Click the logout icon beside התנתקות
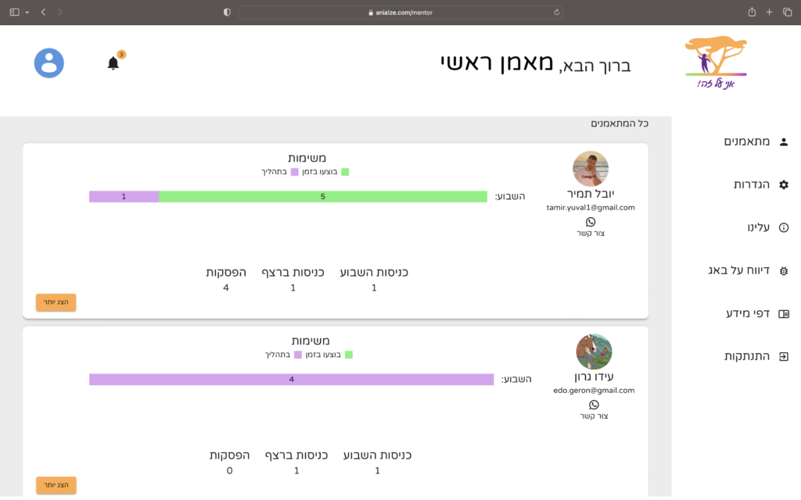The image size is (801, 500). tap(784, 356)
